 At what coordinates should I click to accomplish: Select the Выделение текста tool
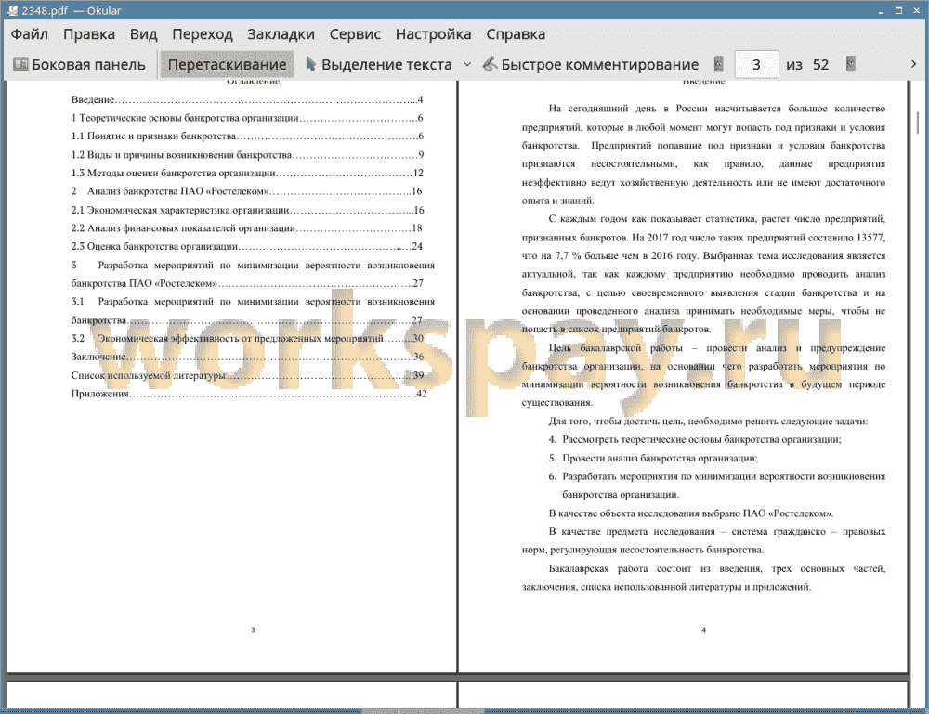[379, 65]
